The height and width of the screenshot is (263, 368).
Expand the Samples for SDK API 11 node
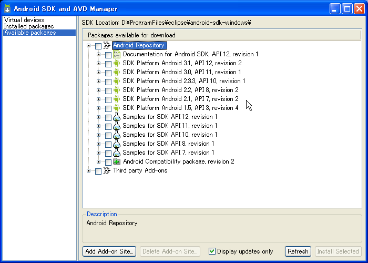[x=99, y=126]
